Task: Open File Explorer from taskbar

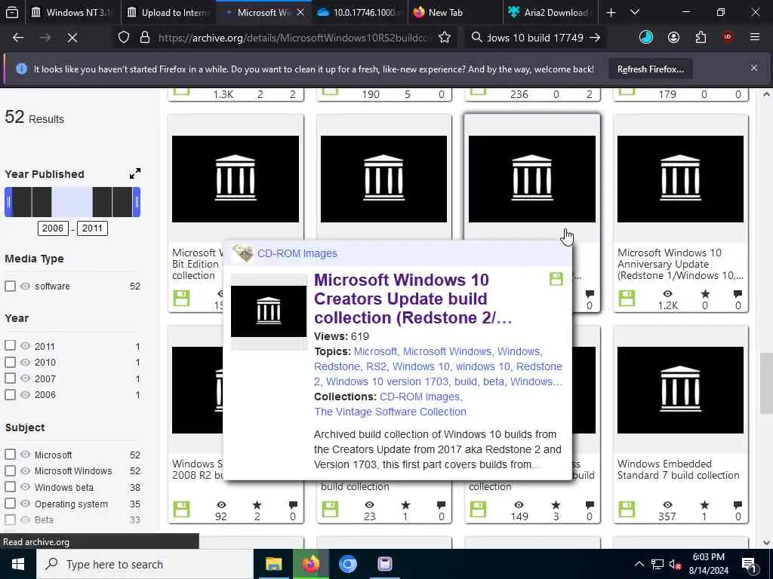Action: (x=273, y=564)
